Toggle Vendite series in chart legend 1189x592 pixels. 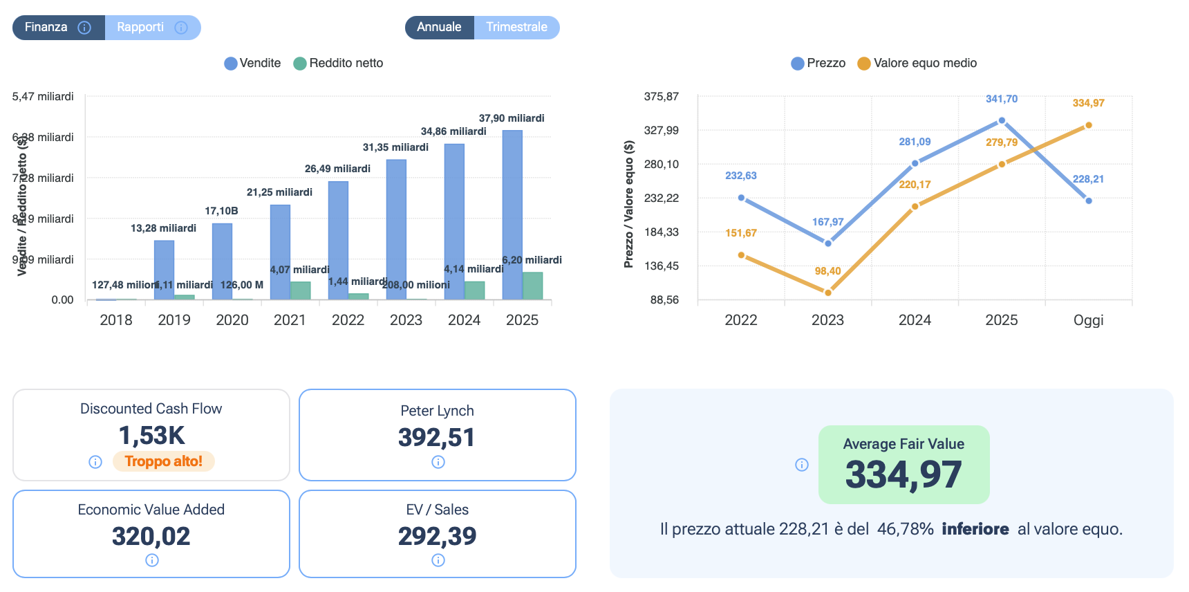252,63
